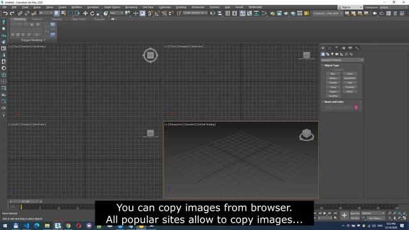
Task: Click the Cone primitive button
Action: (x=350, y=74)
